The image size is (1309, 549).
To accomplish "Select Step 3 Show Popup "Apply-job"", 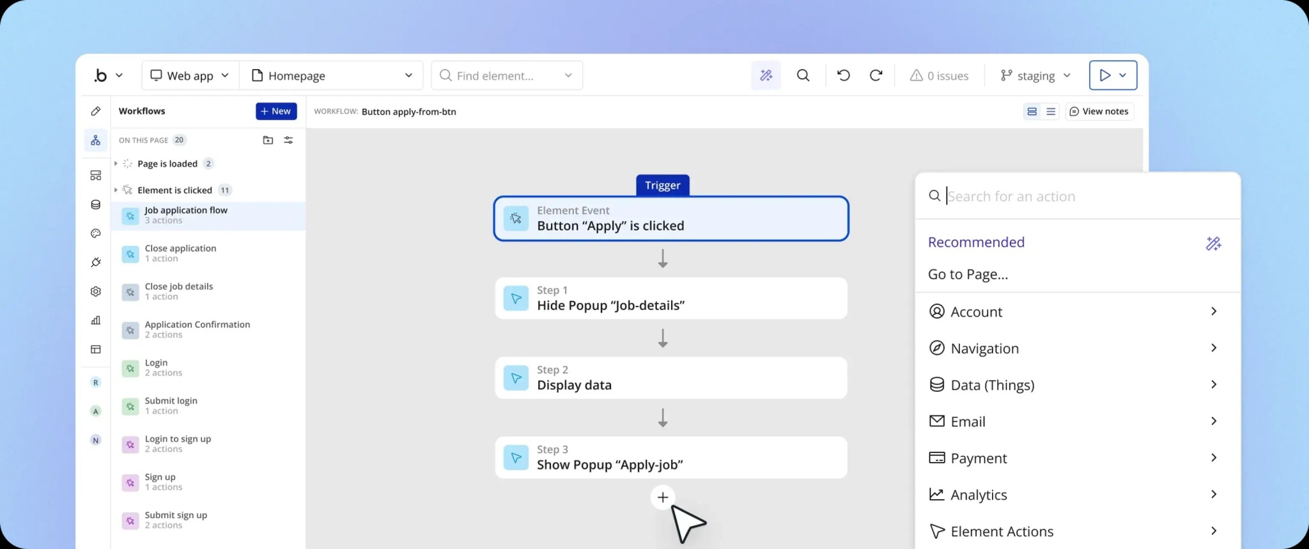I will (x=671, y=458).
